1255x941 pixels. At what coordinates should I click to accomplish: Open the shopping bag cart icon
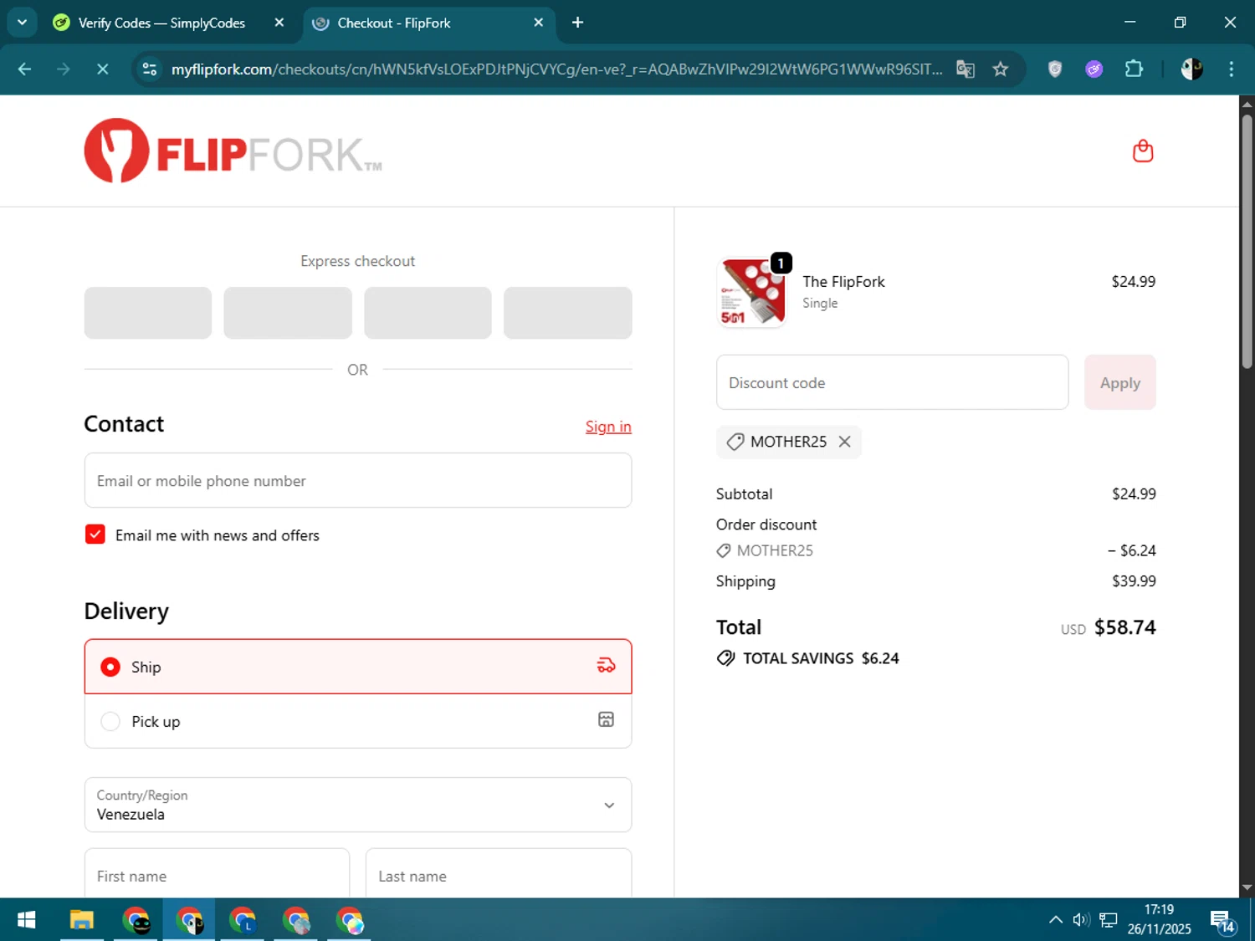pos(1143,151)
